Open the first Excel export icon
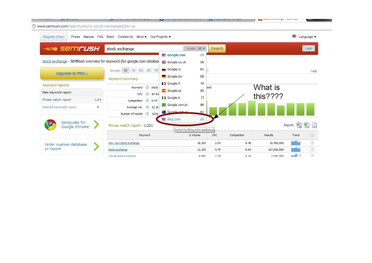Screen dimensions: 372x263 click(x=299, y=125)
